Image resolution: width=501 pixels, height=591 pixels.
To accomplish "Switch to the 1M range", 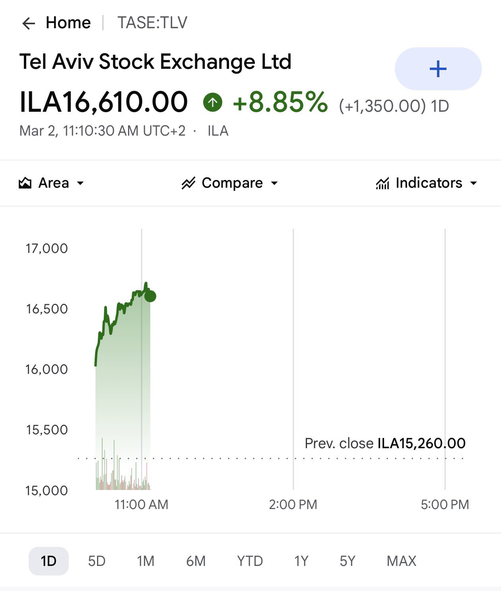I will [x=146, y=561].
